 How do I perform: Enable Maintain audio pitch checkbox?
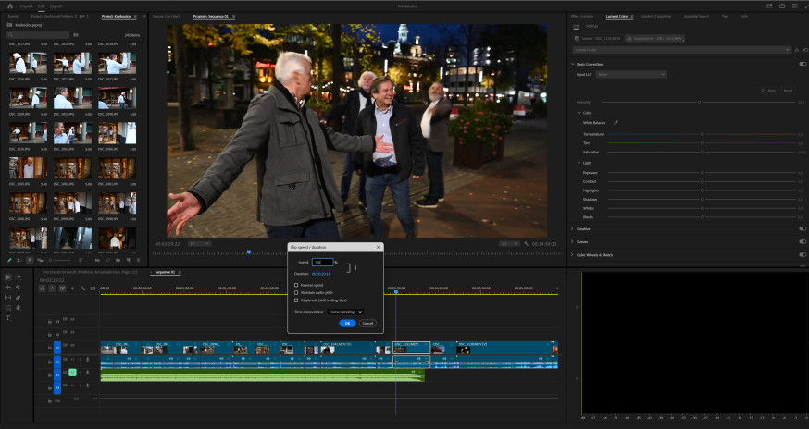tap(296, 292)
